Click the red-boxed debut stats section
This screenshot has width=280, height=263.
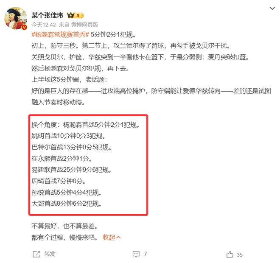tap(88, 165)
